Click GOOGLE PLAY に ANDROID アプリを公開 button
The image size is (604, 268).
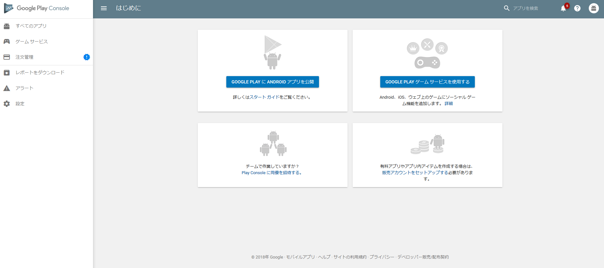click(273, 82)
